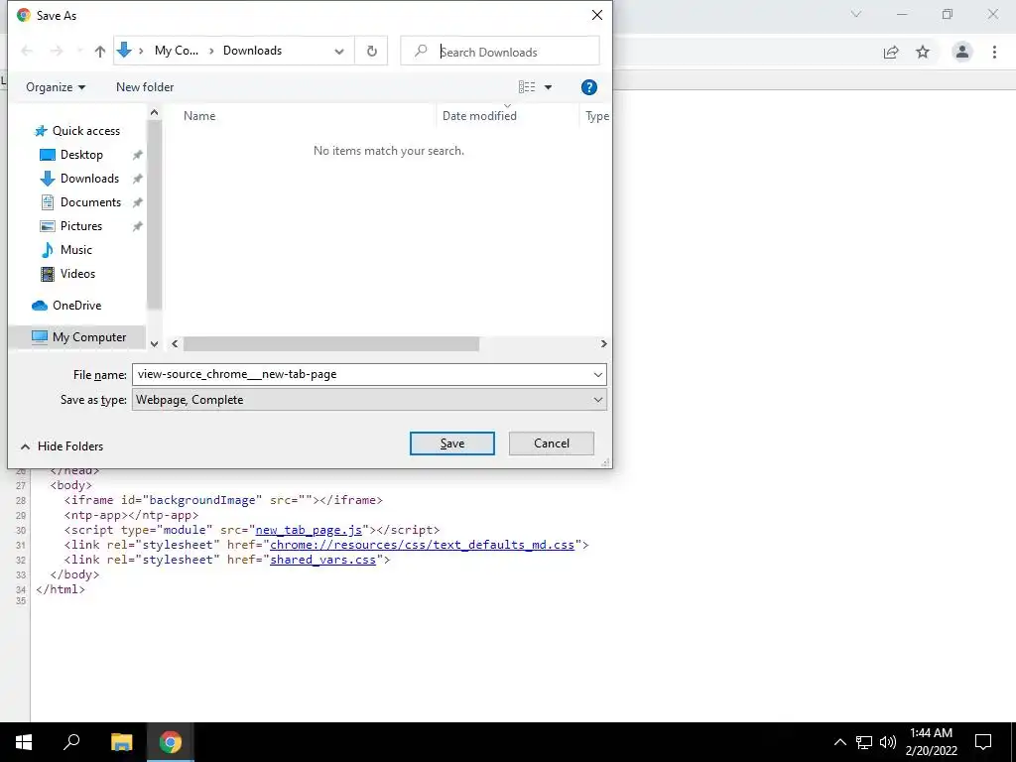Click Chrome share page icon
Image resolution: width=1016 pixels, height=762 pixels.
(891, 52)
